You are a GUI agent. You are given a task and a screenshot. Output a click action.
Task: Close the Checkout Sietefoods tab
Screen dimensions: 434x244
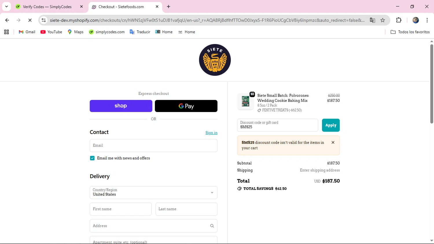[x=157, y=7]
